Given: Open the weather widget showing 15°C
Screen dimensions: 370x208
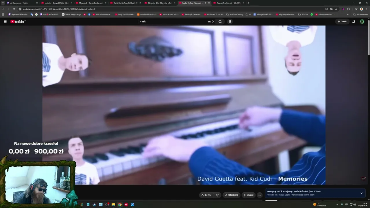Looking at the screenshot, I should [320, 205].
